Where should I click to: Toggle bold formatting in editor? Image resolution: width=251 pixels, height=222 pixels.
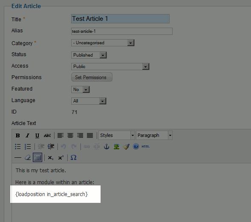click(18, 135)
